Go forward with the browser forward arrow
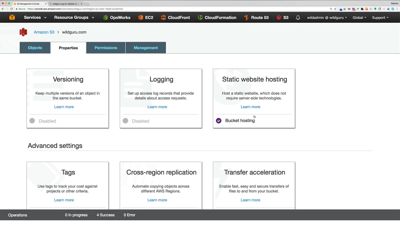Screen dimensions: 400x225 tap(7, 9)
